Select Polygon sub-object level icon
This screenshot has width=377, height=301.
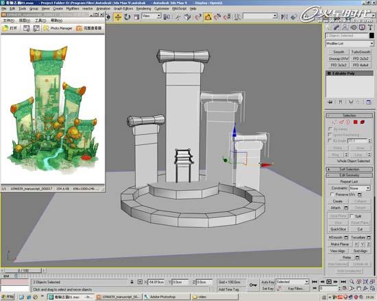tap(355, 122)
